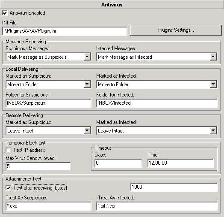
Task: Click the bytes value field showing 1000
Action: (x=174, y=187)
